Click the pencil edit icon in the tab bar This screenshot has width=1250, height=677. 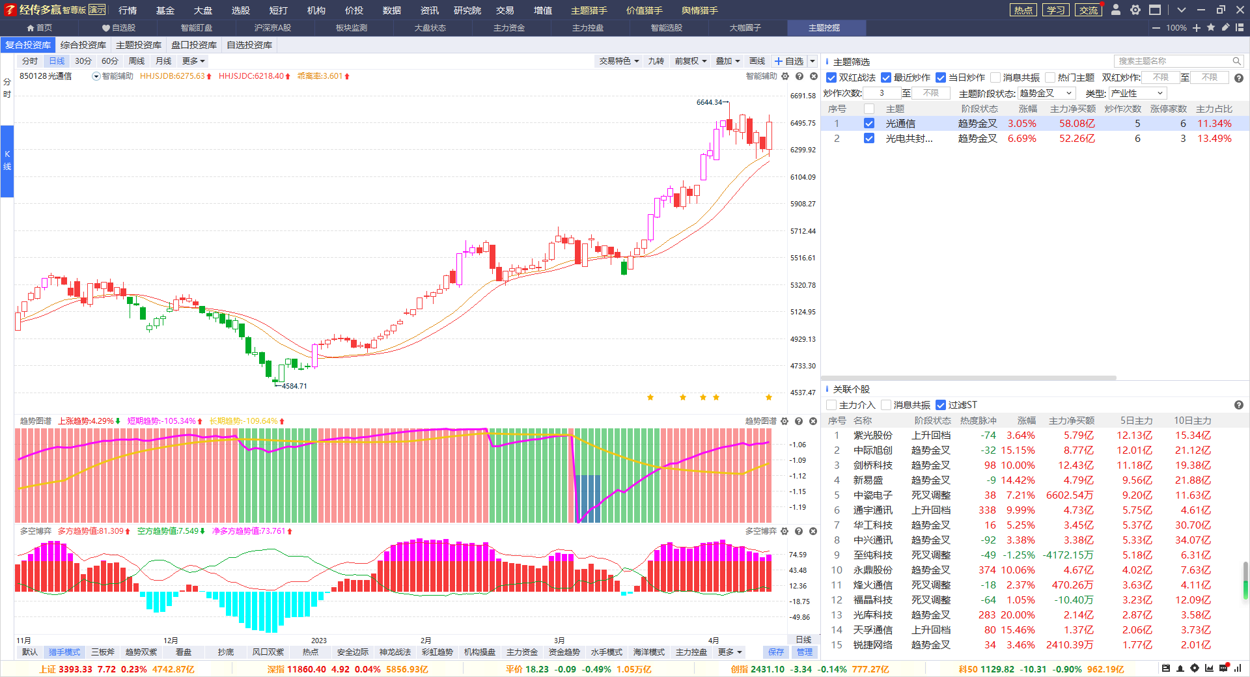[x=1225, y=27]
